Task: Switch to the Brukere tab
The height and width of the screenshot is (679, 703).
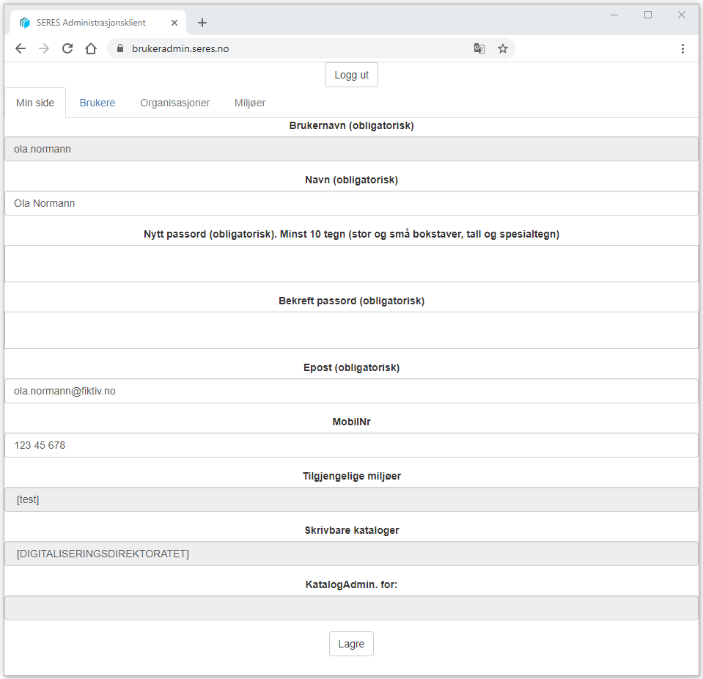Action: point(97,103)
